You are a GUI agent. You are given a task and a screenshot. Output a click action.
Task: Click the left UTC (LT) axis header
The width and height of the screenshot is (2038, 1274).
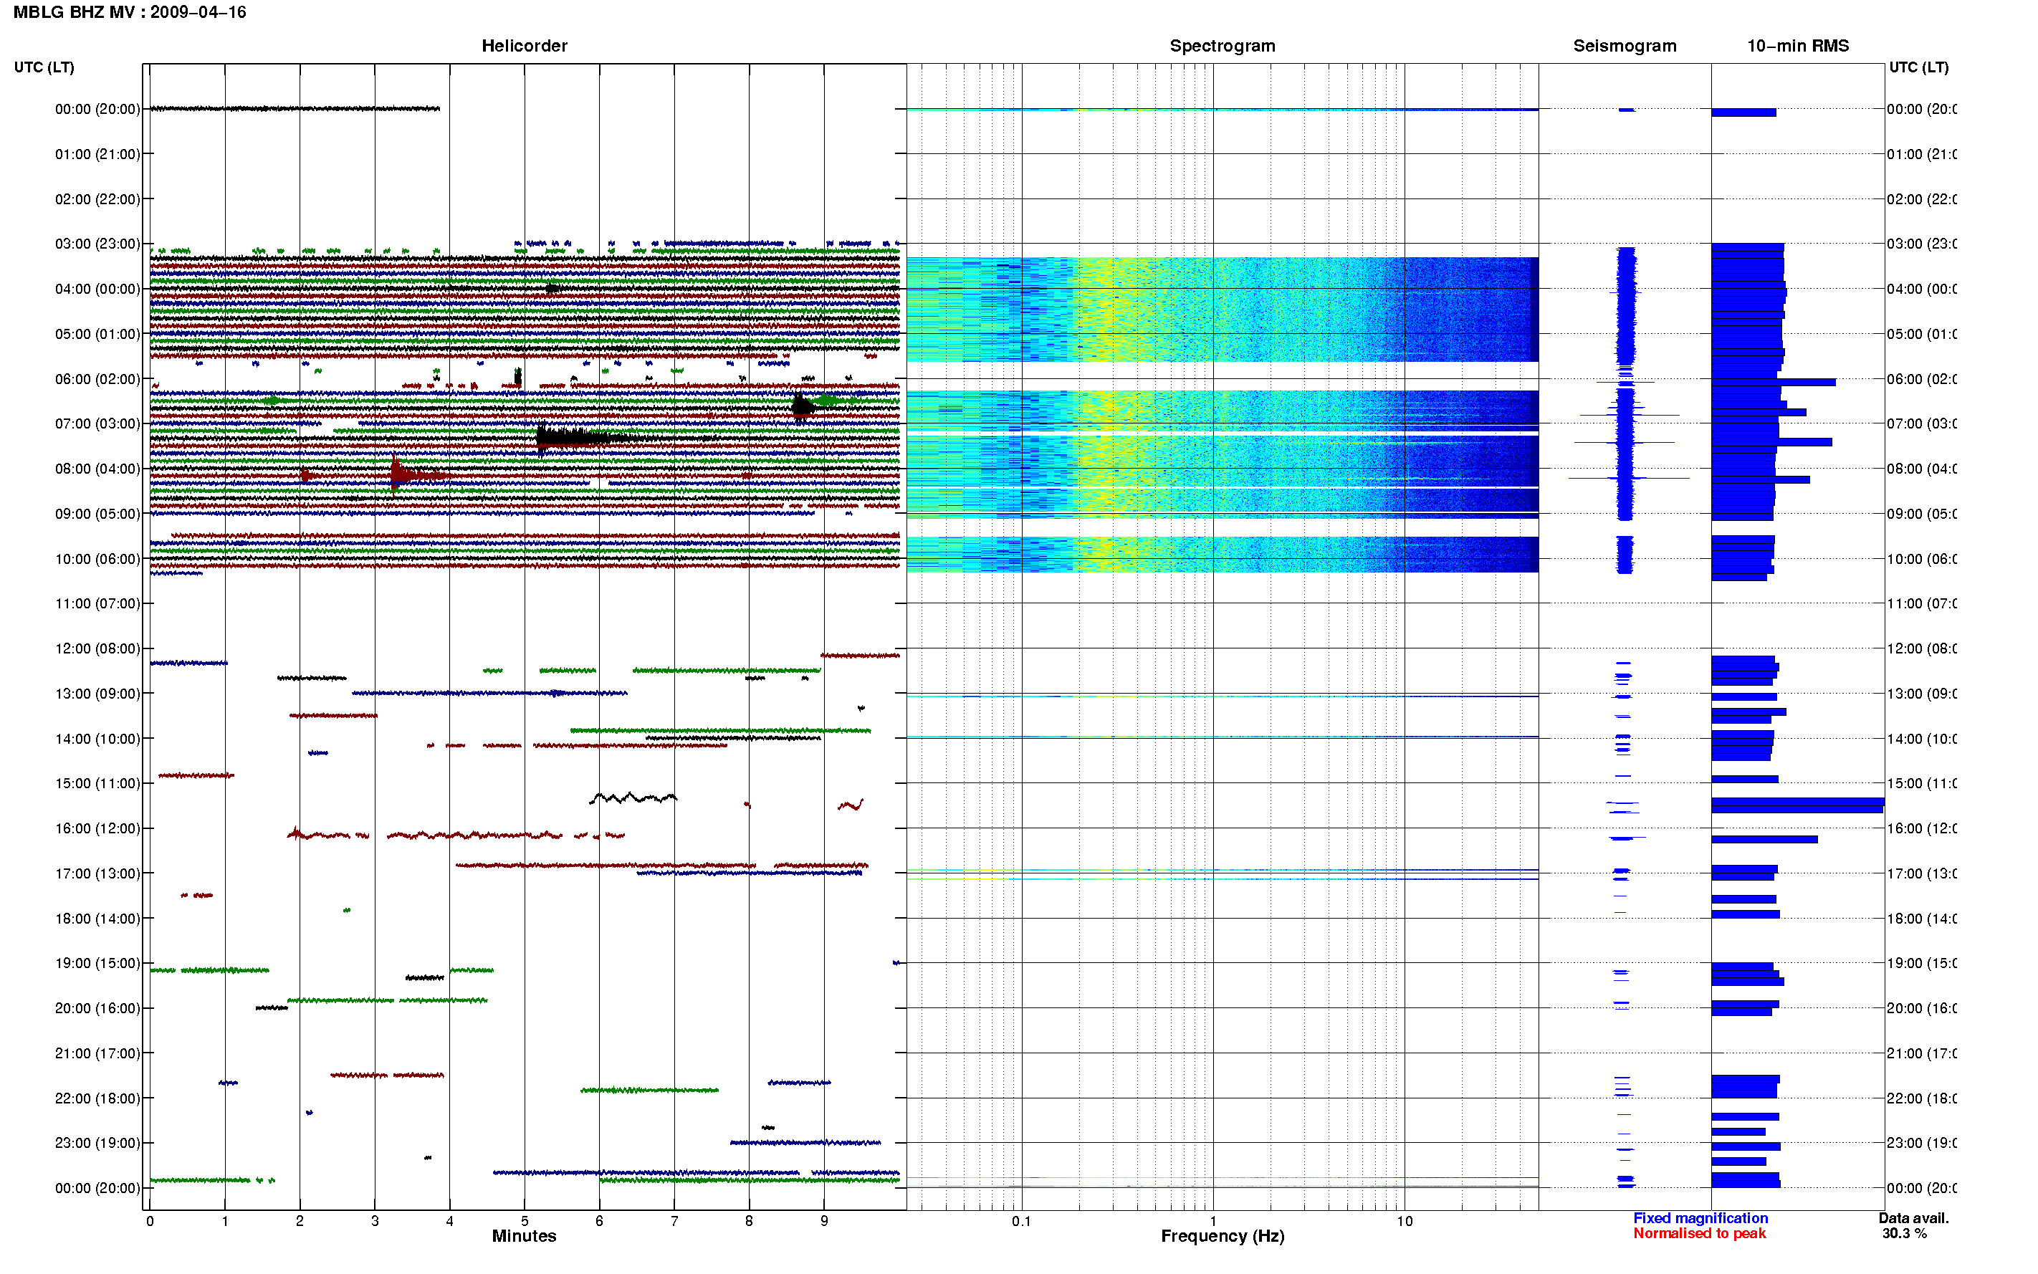(44, 67)
